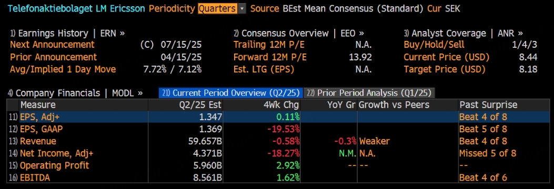Select the Quarters periodicity field

tap(218, 8)
